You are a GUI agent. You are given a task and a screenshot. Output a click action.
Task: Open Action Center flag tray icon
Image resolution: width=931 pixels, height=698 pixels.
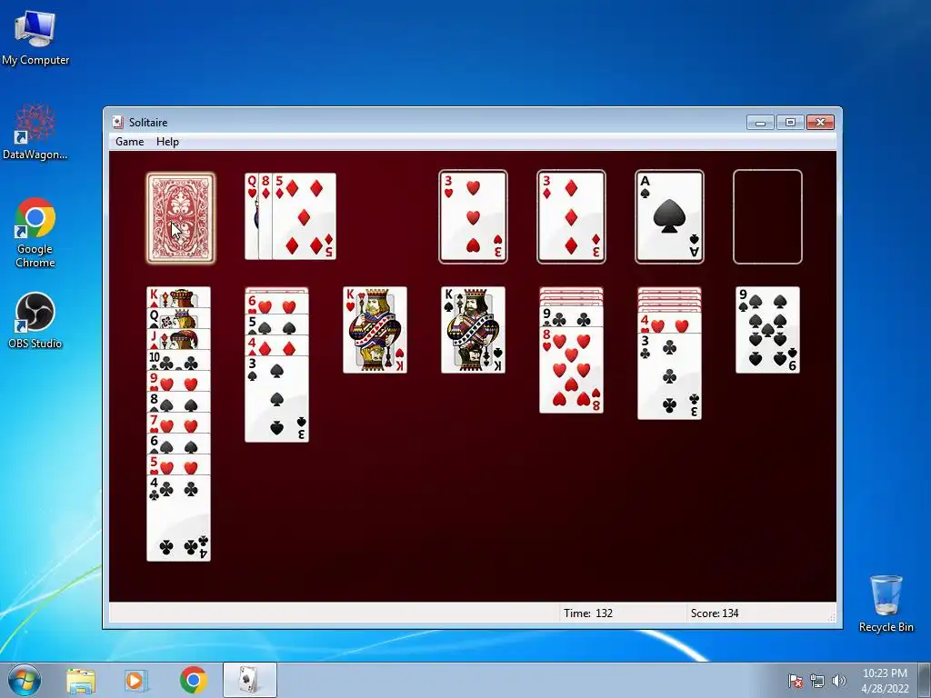(796, 681)
